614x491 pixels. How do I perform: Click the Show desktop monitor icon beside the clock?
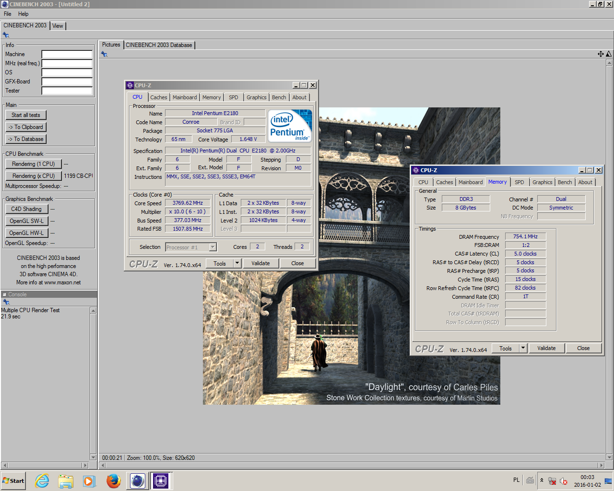pos(608,481)
